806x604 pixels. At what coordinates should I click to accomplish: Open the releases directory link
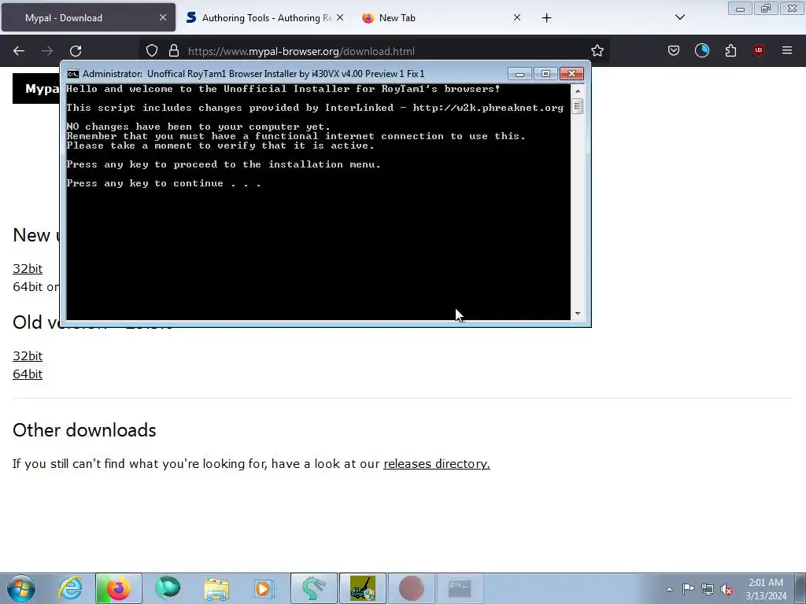click(x=436, y=464)
